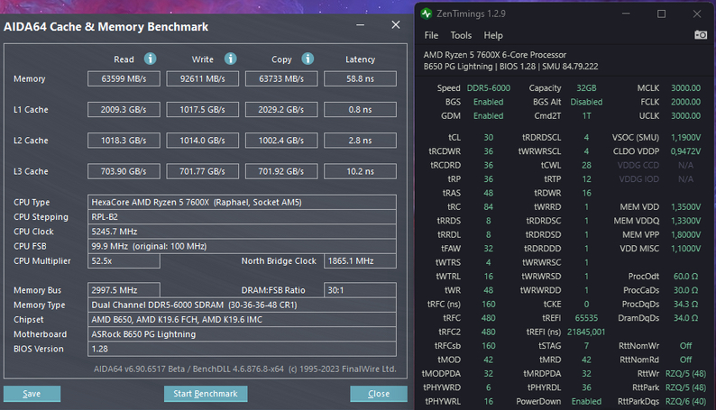The height and width of the screenshot is (410, 716).
Task: Click the Memory Type DDR5-6000 field
Action: click(x=242, y=305)
